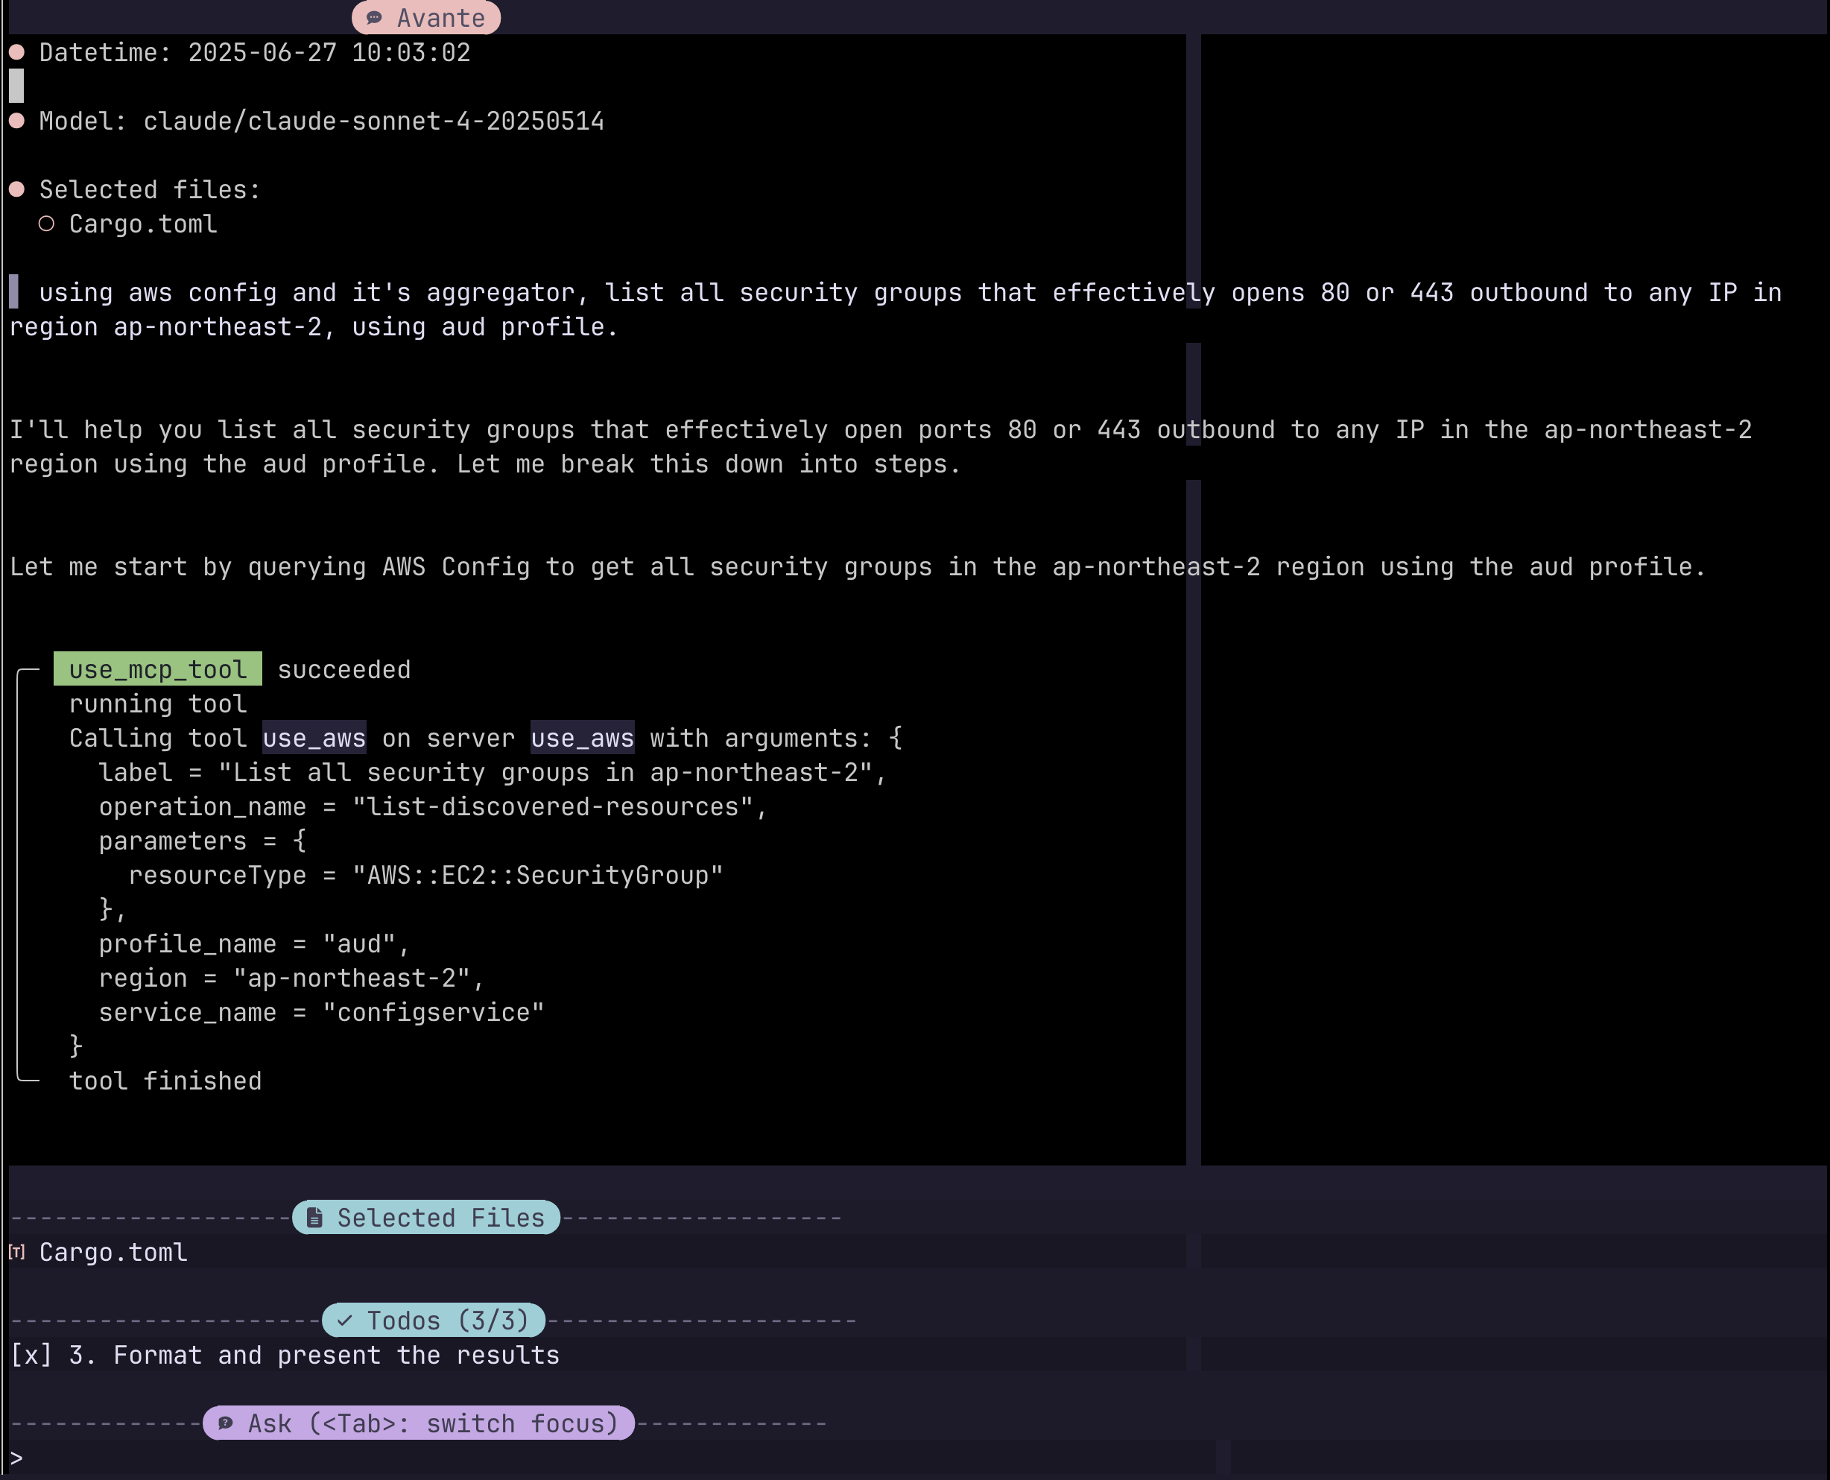Click the Datetime bullet dot
Viewport: 1830px width, 1480px height.
[x=16, y=52]
